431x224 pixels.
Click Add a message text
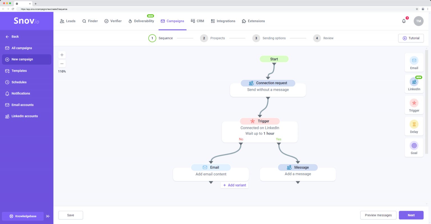(x=298, y=174)
